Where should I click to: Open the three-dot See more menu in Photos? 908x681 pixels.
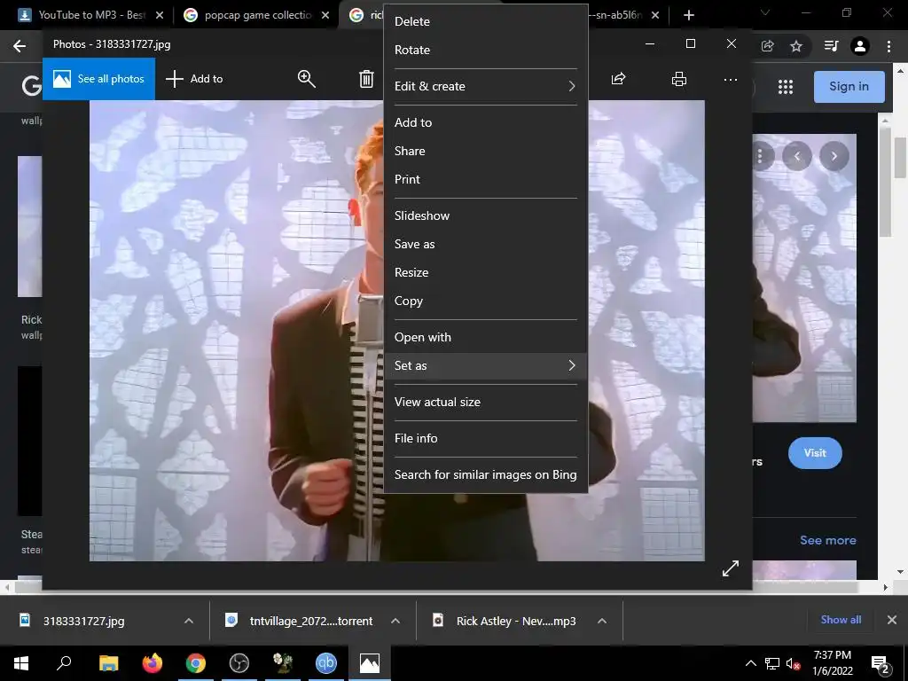(731, 79)
